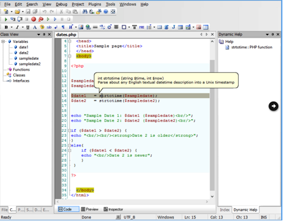The height and width of the screenshot is (221, 283).
Task: Open the list style dropdown arrow
Action: coord(154,27)
